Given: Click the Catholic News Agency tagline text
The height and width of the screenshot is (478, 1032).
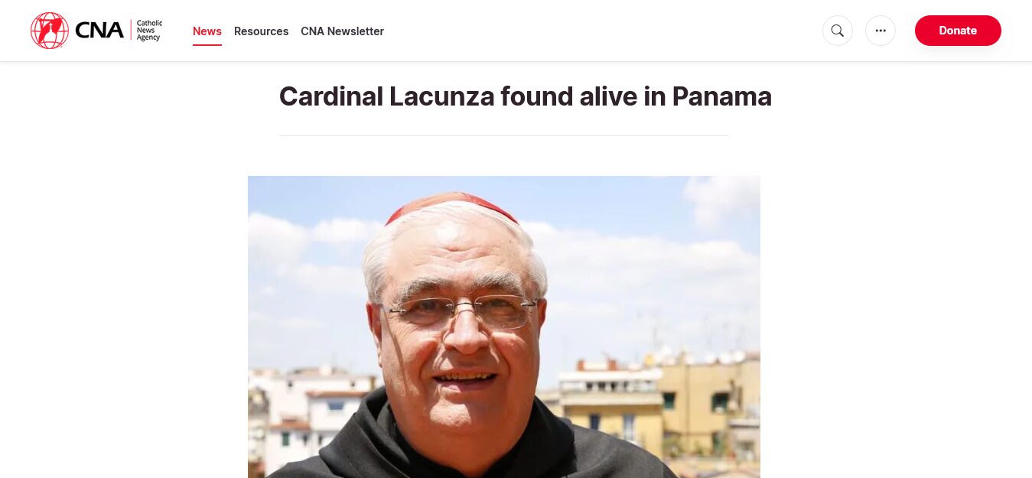Looking at the screenshot, I should click(x=149, y=31).
